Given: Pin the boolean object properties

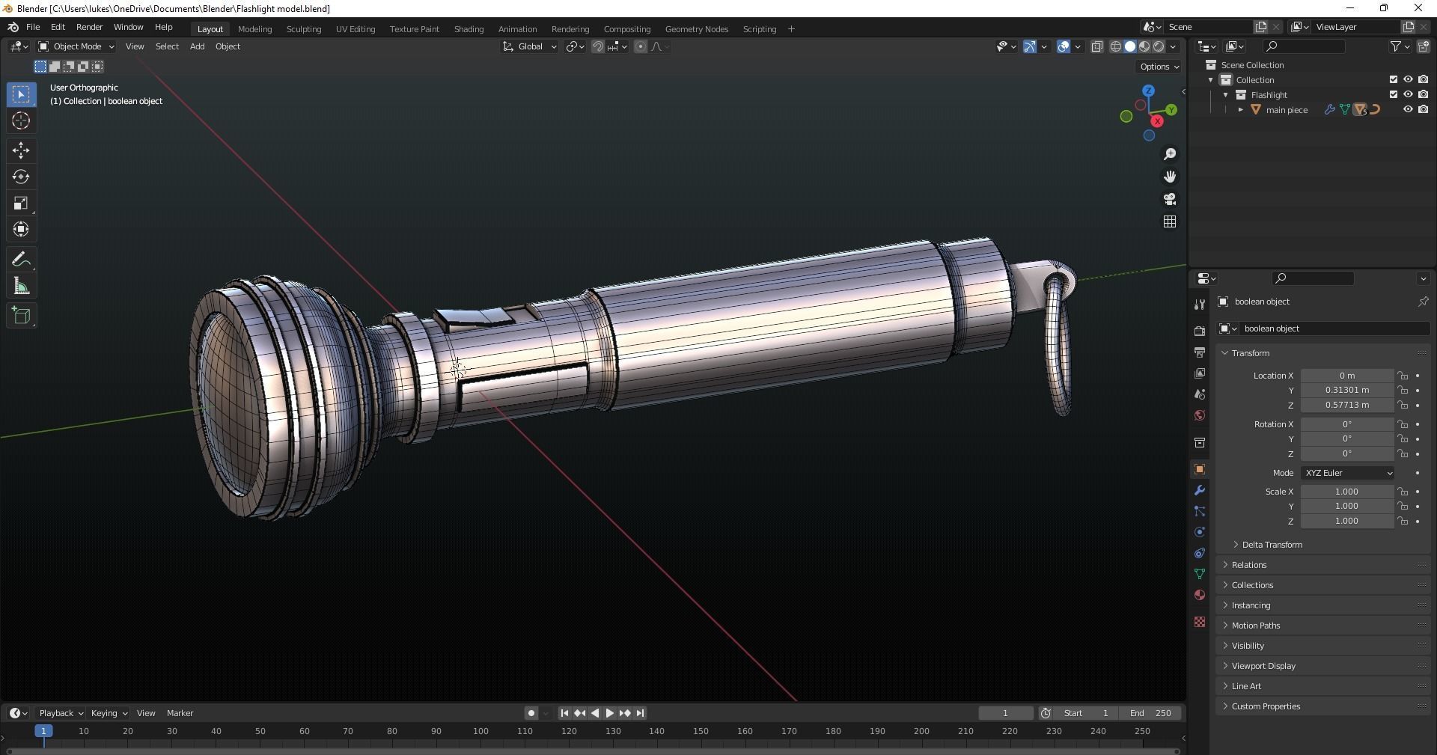Looking at the screenshot, I should point(1423,302).
